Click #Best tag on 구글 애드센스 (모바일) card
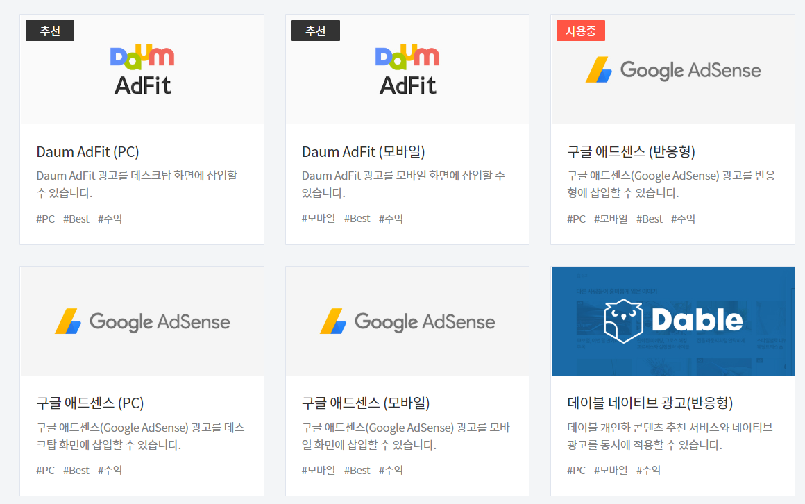This screenshot has height=504, width=805. click(x=357, y=470)
